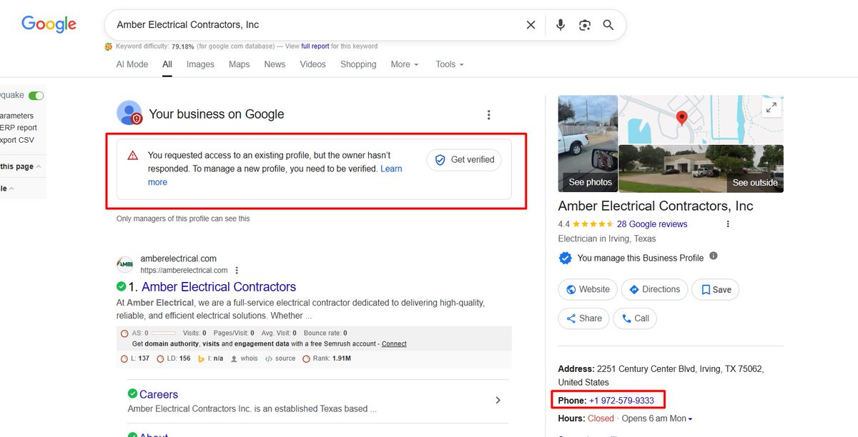Switch to AI Mode tab
Viewport: 858px width, 437px height.
(x=132, y=64)
